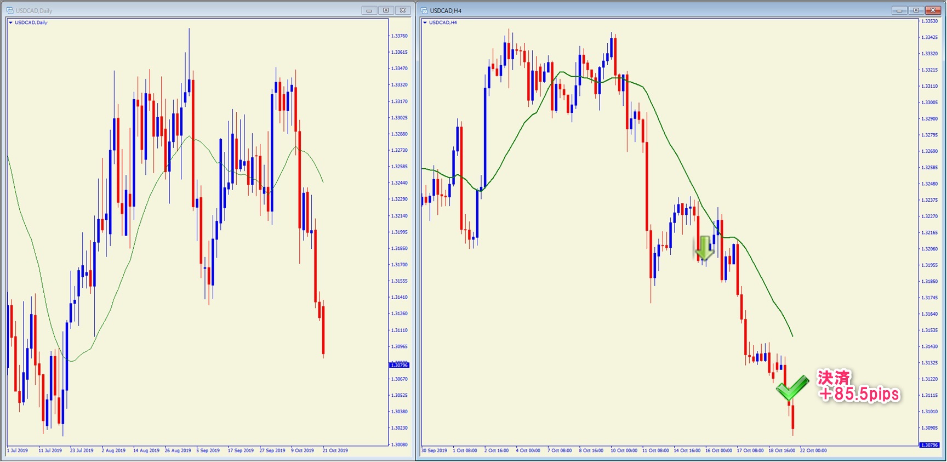Minimize the USDCAD,H4 chart window
Image resolution: width=947 pixels, height=462 pixels.
point(899,10)
